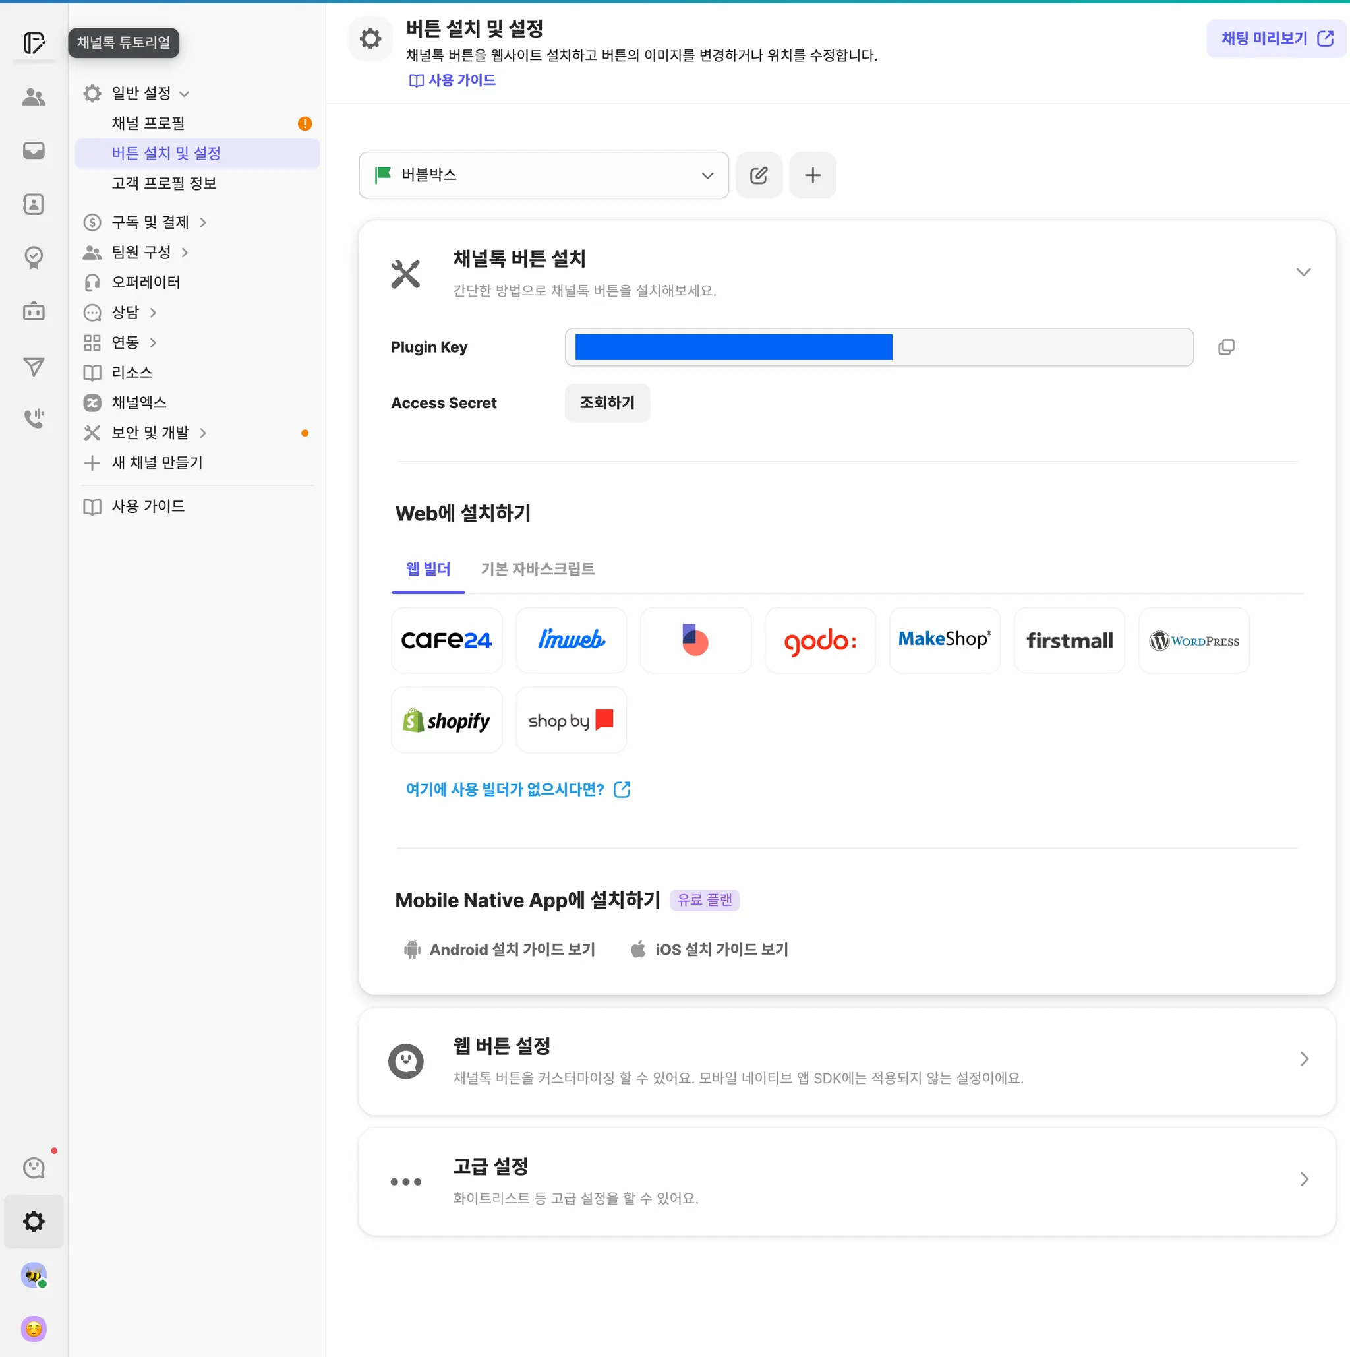Select the Shopify web builder tile
The image size is (1350, 1357).
446,720
